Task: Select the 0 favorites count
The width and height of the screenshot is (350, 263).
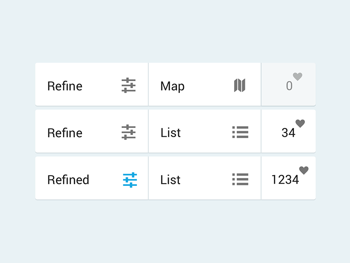Action: pyautogui.click(x=289, y=86)
